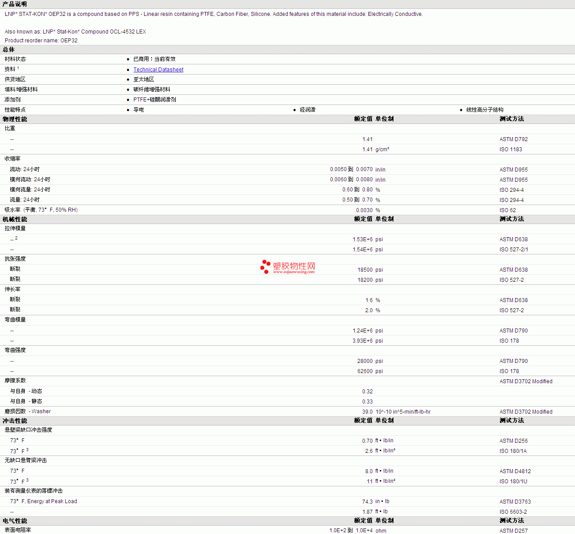The image size is (575, 534).
Task: Select the 1.54E+6 tensile modulus value
Action: pos(362,250)
